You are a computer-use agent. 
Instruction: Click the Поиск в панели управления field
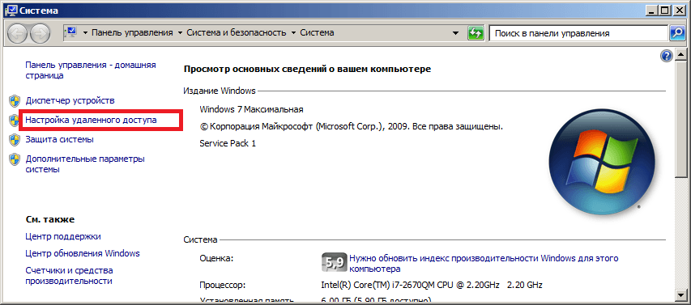(x=578, y=33)
